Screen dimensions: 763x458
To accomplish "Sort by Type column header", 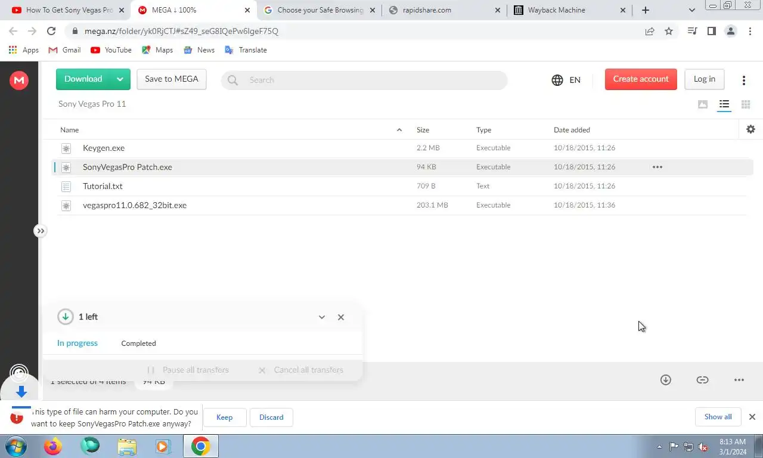I will (x=483, y=130).
